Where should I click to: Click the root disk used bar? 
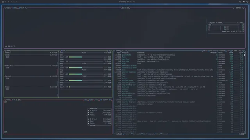pyautogui.click(x=86, y=57)
